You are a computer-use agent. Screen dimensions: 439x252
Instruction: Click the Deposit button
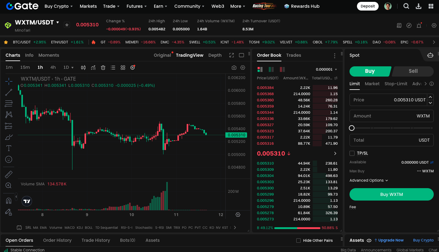click(x=368, y=6)
